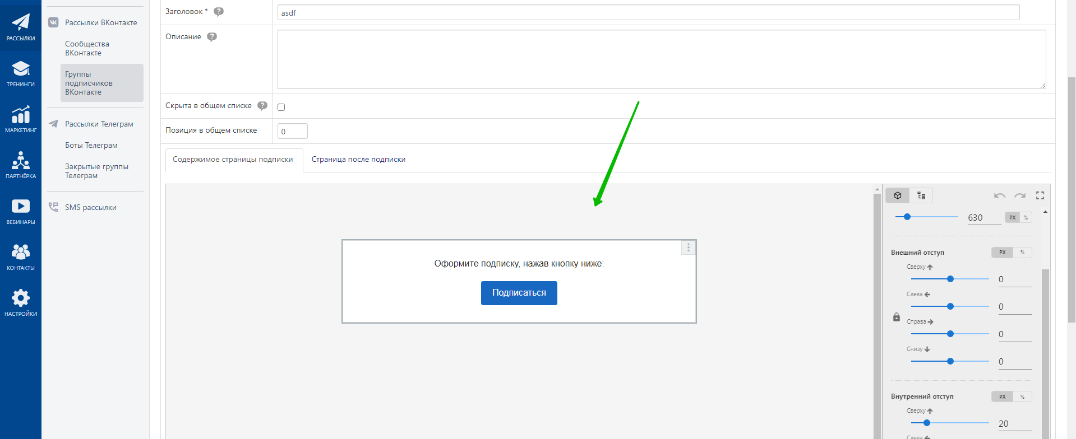Click the block styles cube icon
Image resolution: width=1076 pixels, height=439 pixels.
point(898,195)
